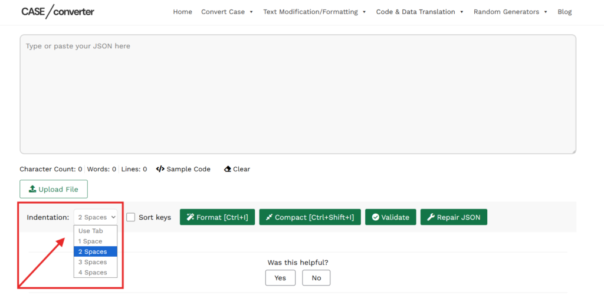Expand Code & Data Translation dropdown arrow
Image resolution: width=604 pixels, height=305 pixels.
[461, 12]
